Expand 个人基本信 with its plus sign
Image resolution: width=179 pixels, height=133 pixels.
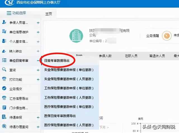pos(38,42)
